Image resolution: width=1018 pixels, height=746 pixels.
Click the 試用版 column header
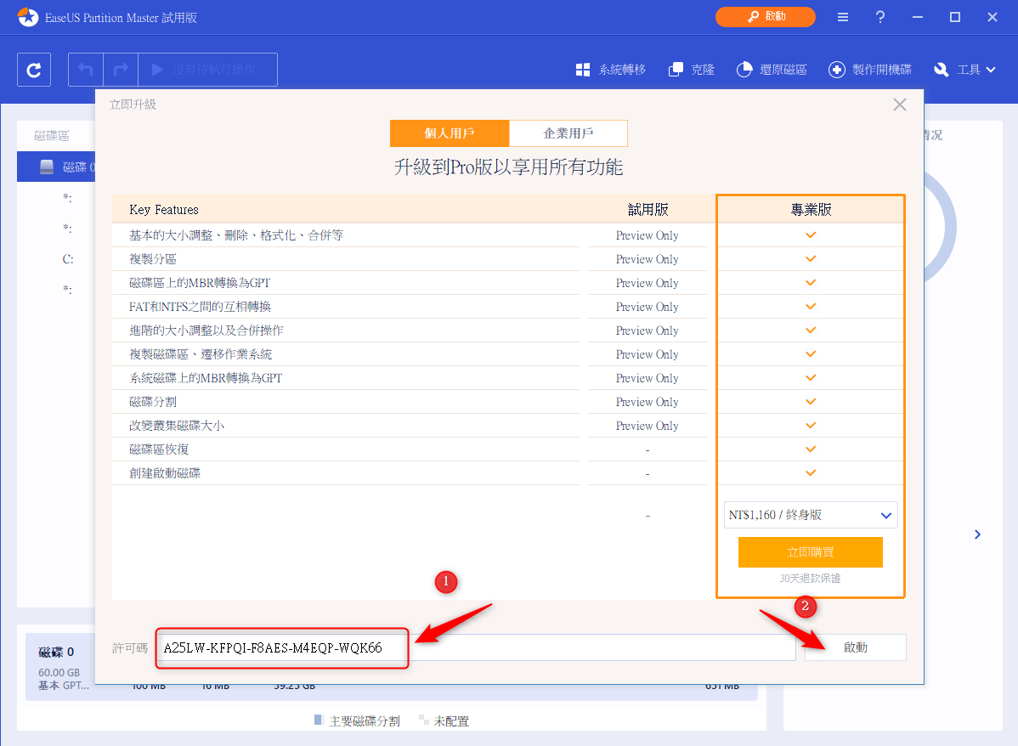point(648,210)
